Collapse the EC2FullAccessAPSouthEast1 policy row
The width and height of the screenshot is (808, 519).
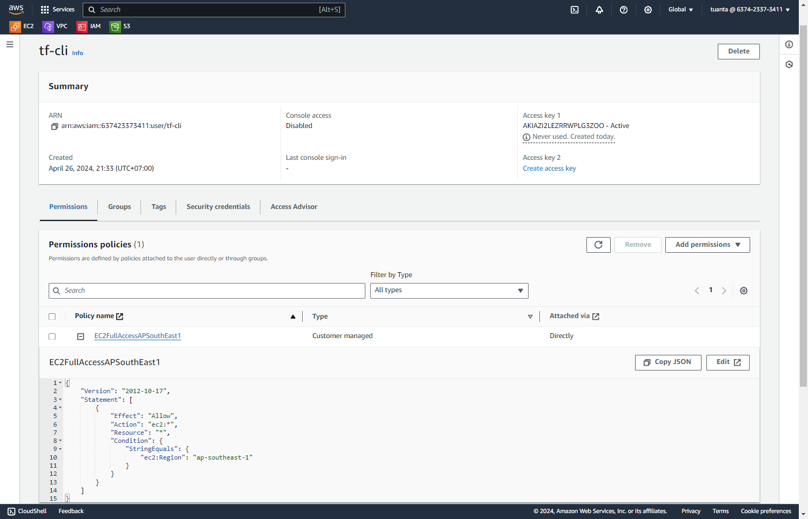tap(81, 336)
